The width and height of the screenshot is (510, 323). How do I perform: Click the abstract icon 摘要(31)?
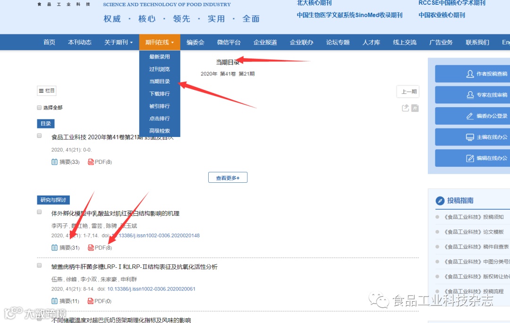point(54,247)
